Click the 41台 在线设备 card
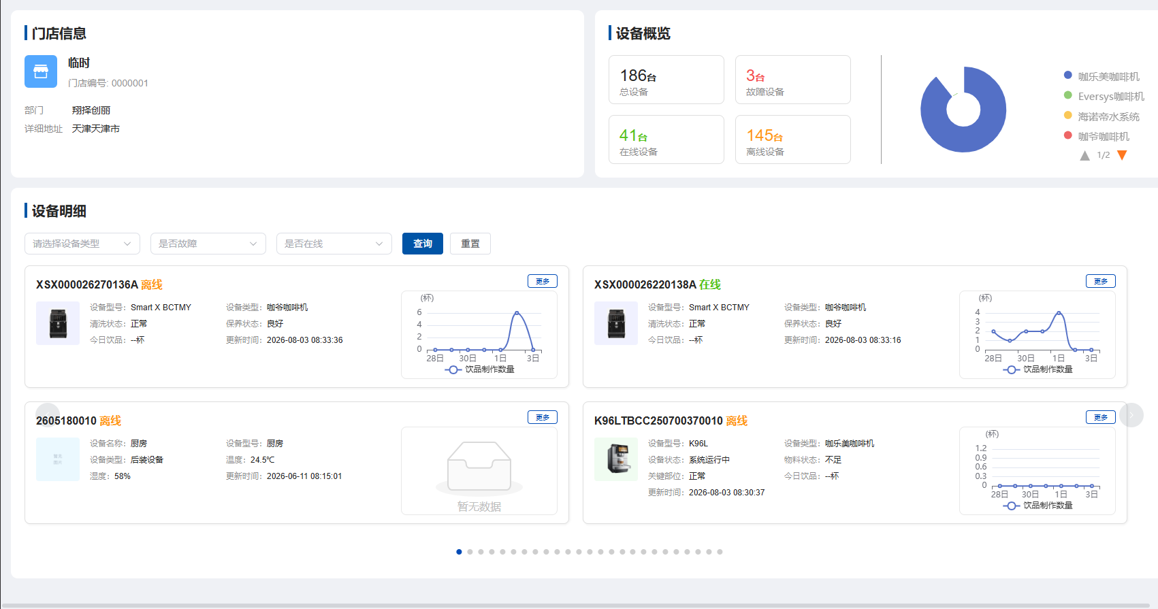 [x=666, y=139]
